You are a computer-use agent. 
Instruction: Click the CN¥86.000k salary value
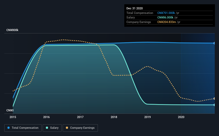click(x=165, y=17)
